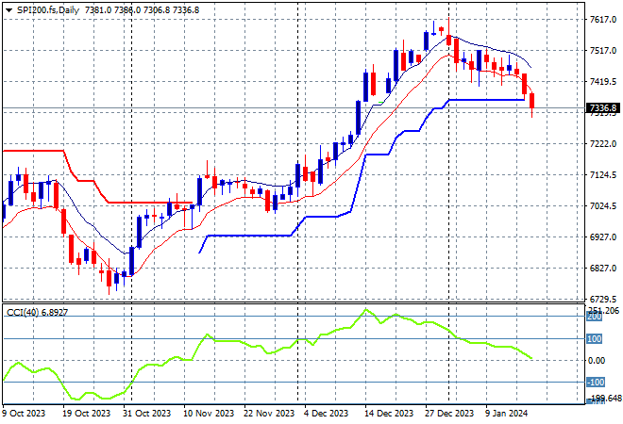Click the 6827.0 price scale label

(x=602, y=269)
